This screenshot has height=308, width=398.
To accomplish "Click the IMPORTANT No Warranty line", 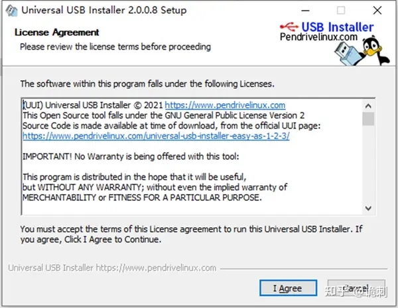I will coord(131,156).
